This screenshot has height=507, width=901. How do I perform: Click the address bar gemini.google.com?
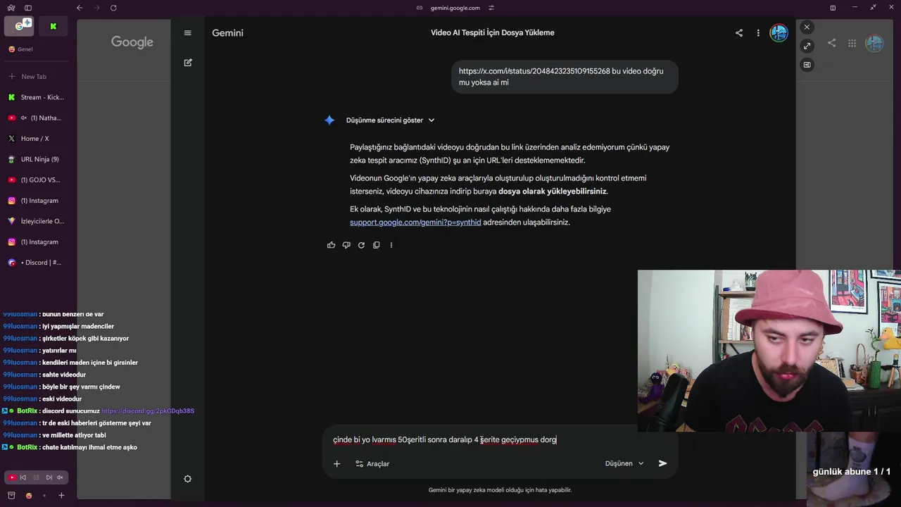point(455,8)
